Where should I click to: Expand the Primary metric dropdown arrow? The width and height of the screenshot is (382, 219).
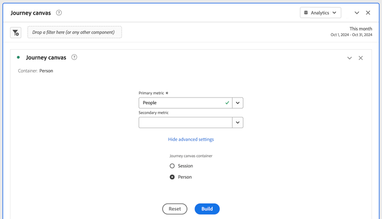click(237, 103)
